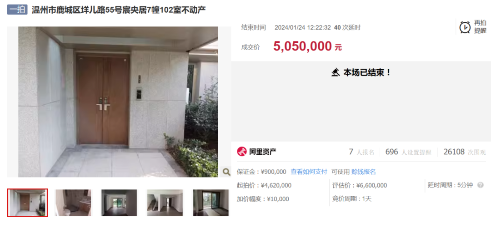Click the 再拍提醒 text button
Image resolution: width=491 pixels, height=229 pixels.
[480, 27]
